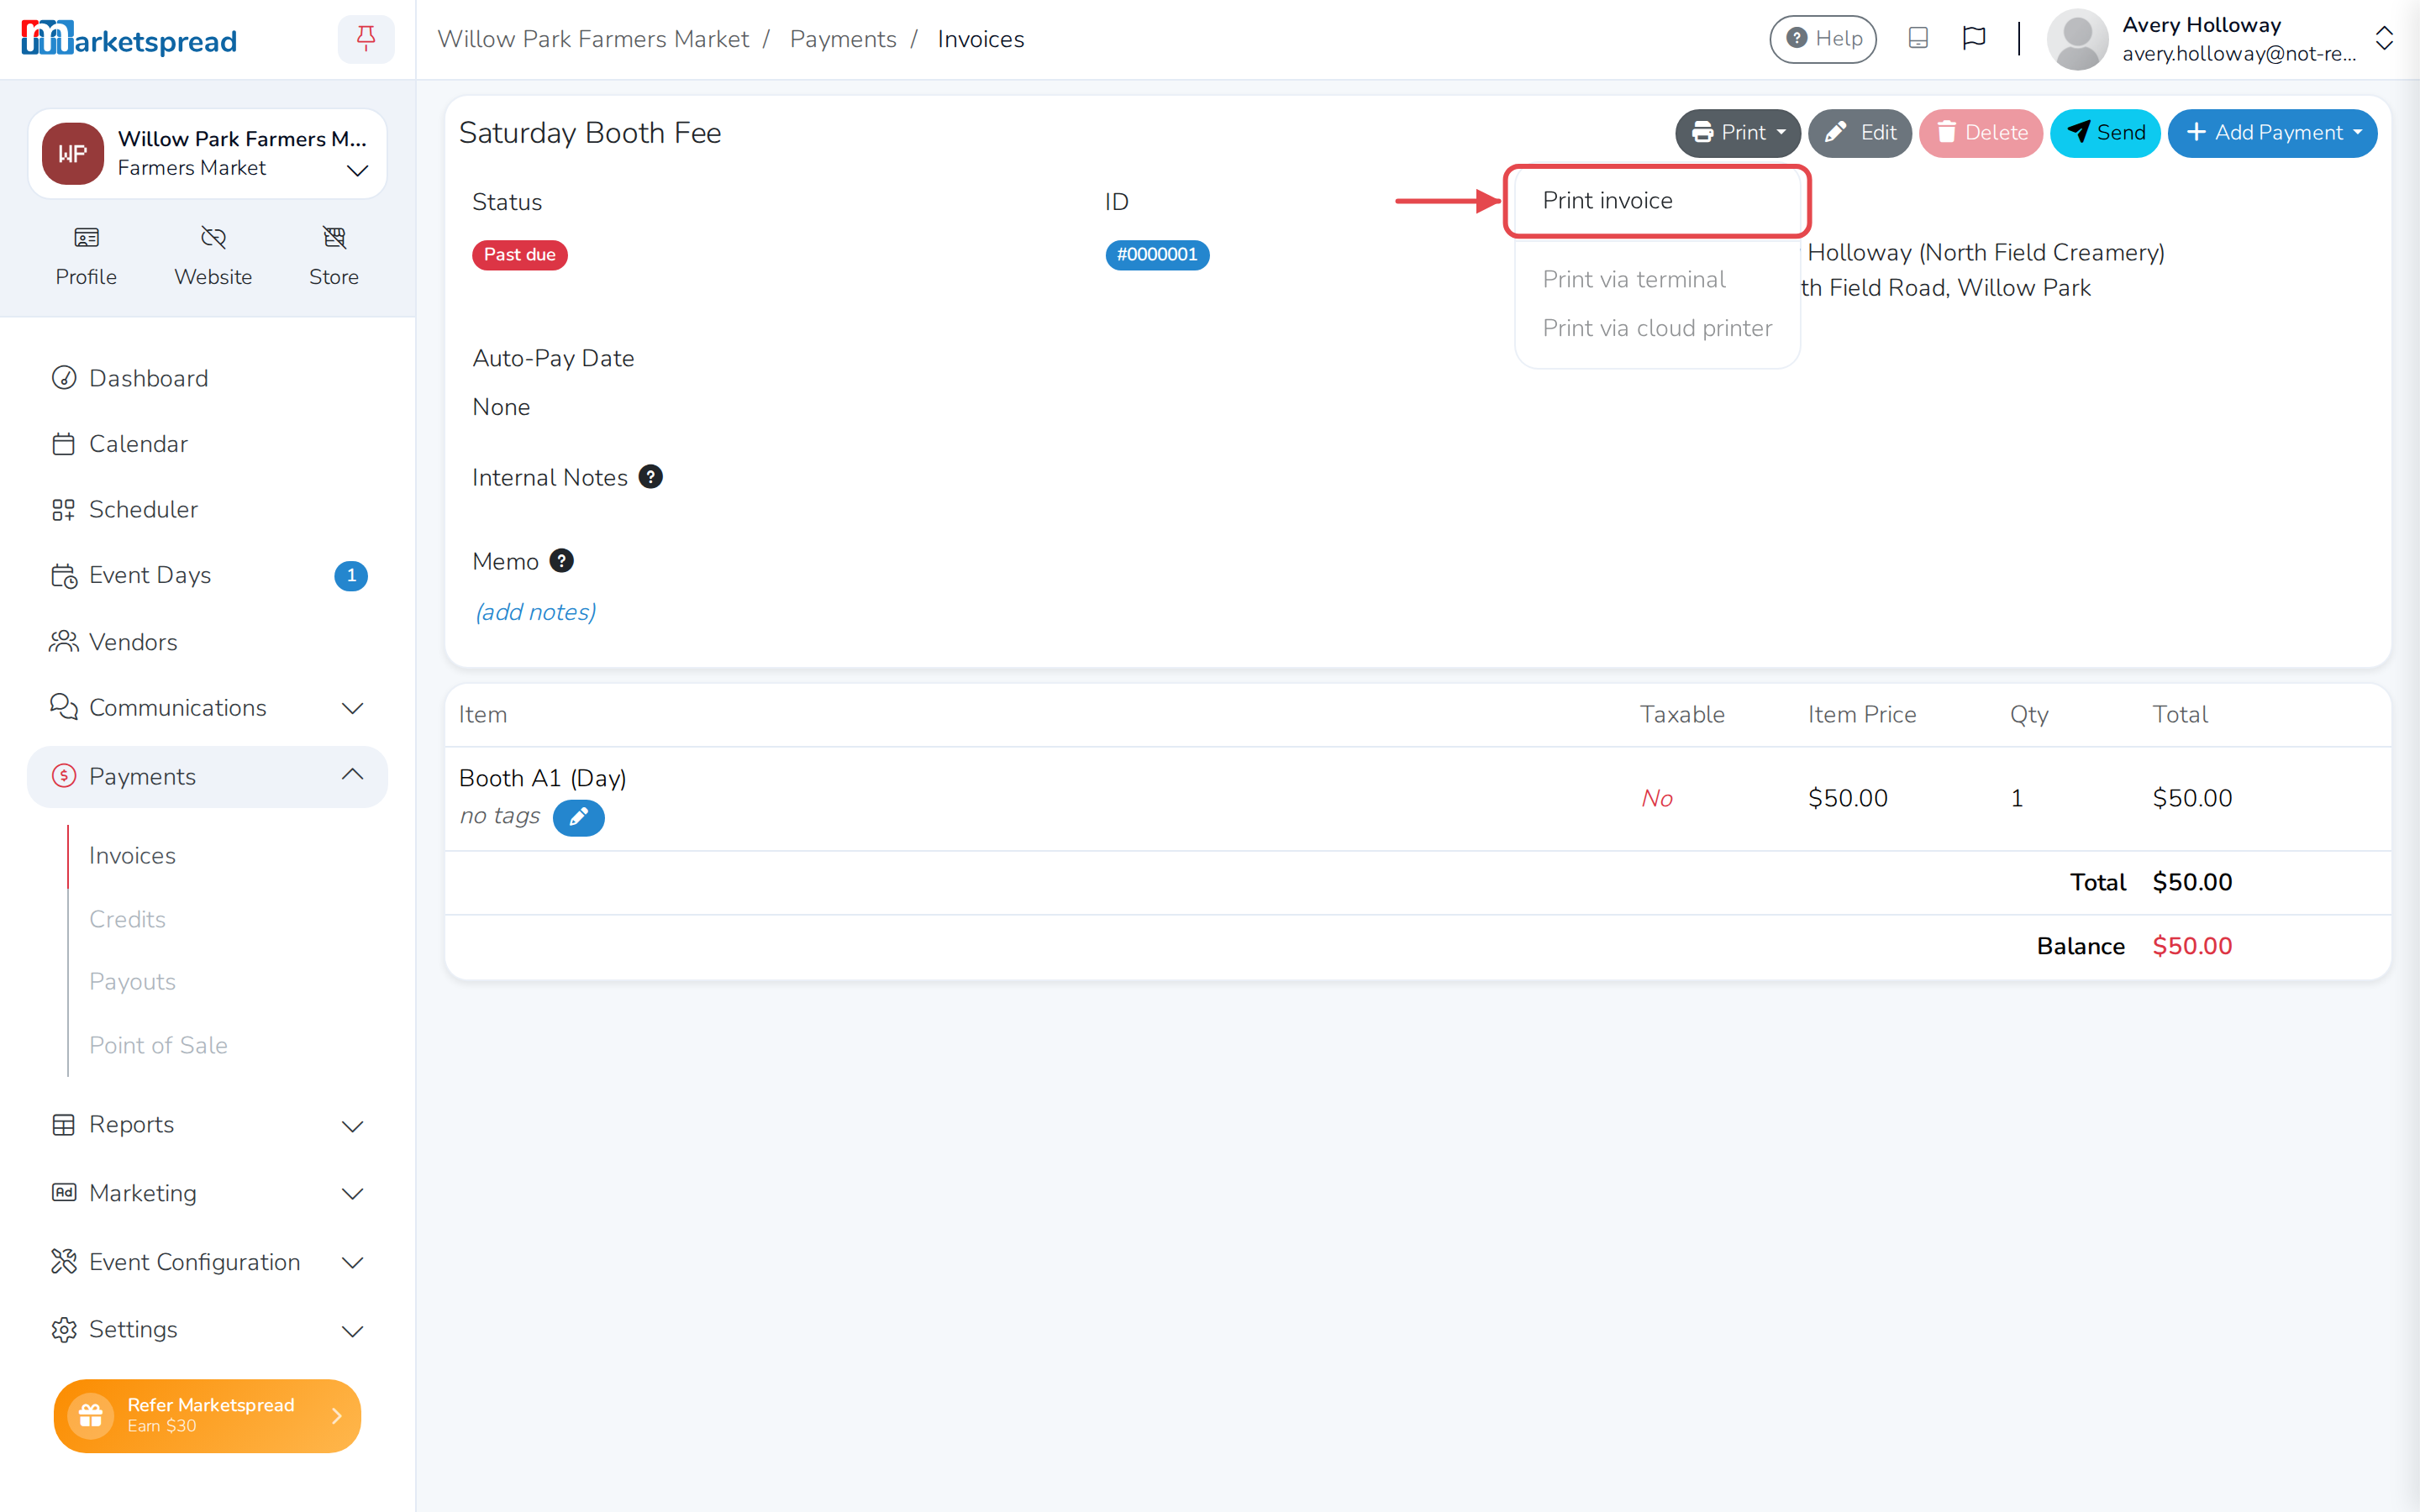Select Print via terminal option

tap(1657, 279)
